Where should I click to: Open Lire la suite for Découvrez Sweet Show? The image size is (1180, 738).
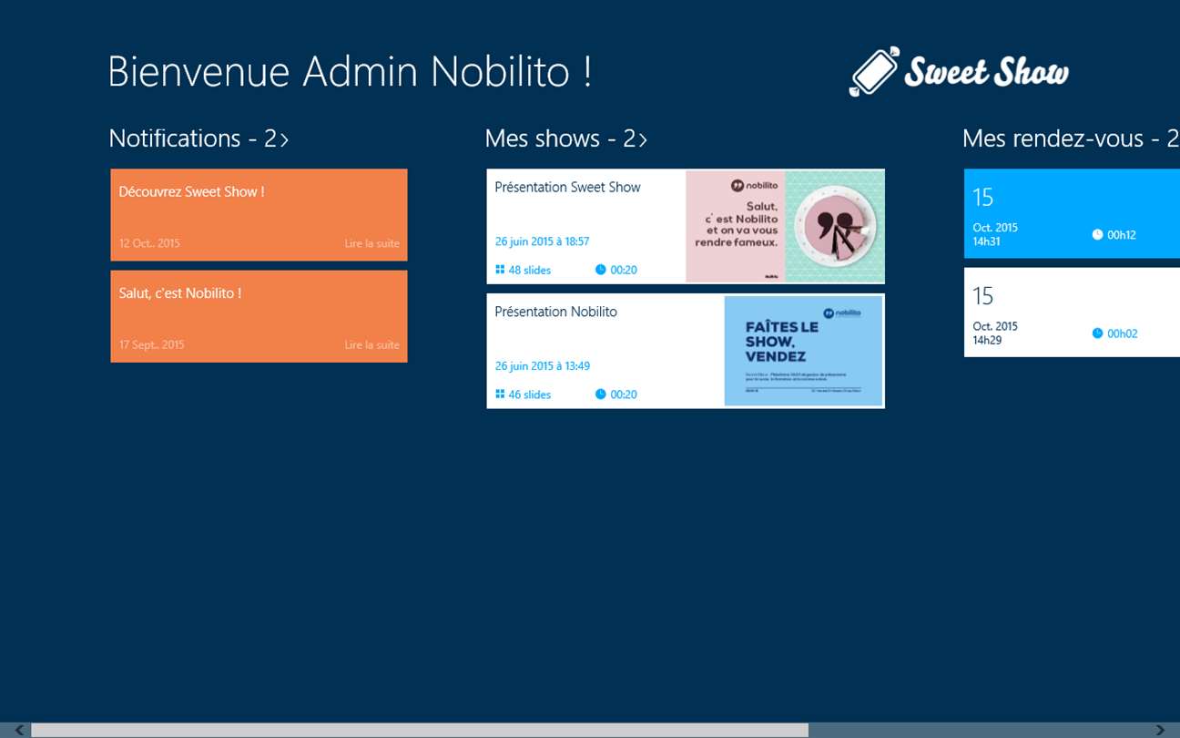point(371,243)
